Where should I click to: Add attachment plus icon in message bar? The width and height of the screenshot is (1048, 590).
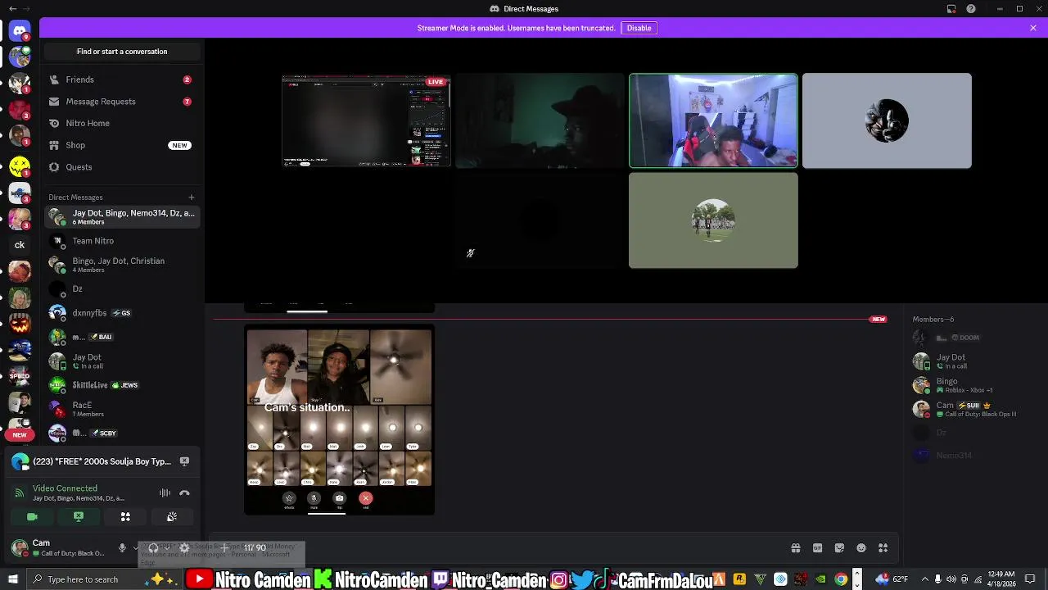click(x=224, y=547)
